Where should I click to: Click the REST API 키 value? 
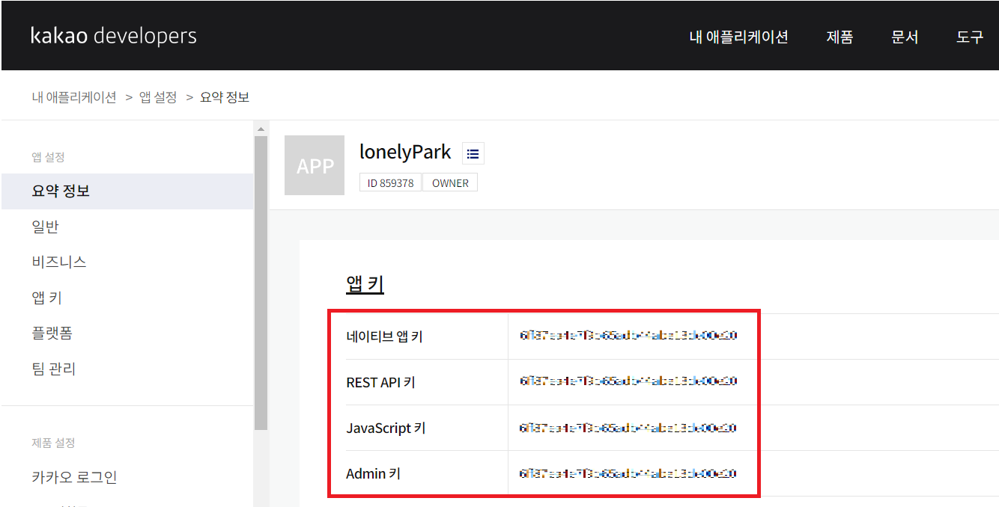pos(628,381)
